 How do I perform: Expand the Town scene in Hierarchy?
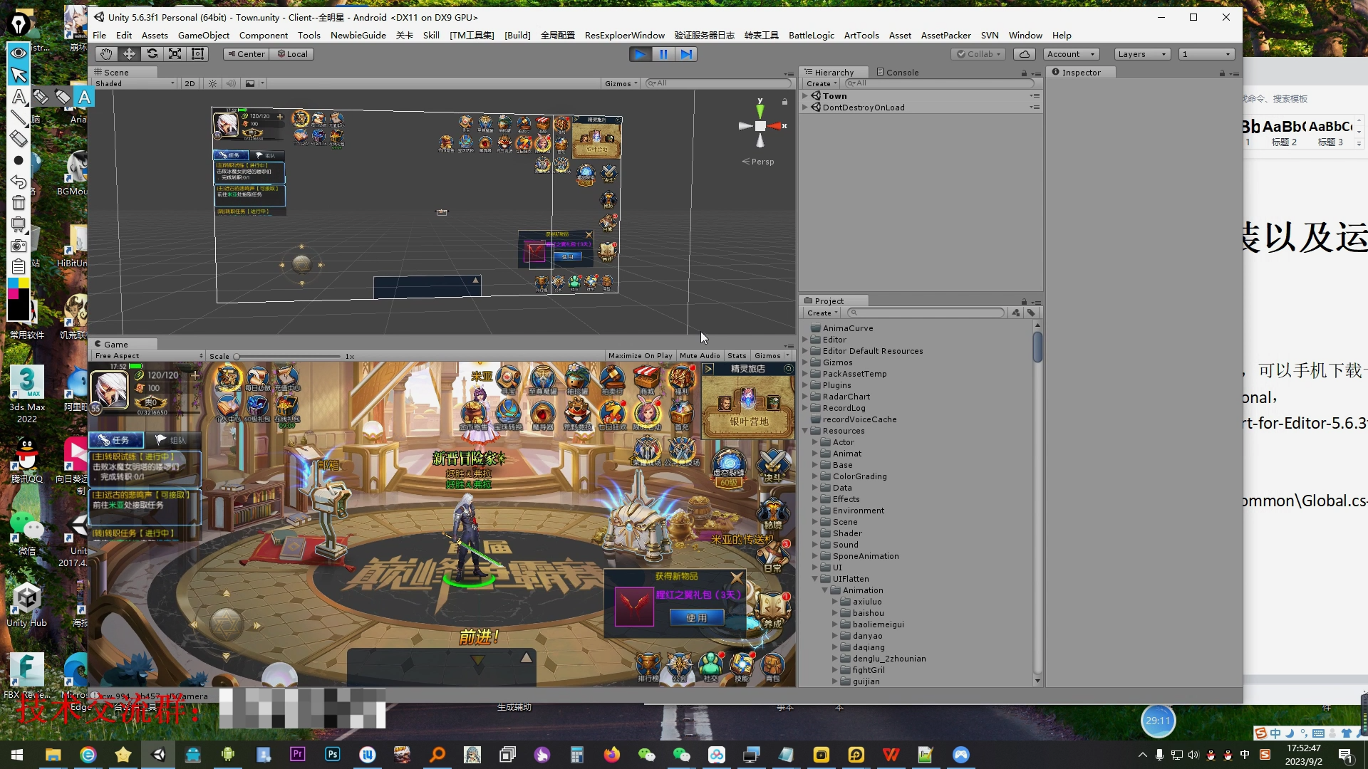(x=805, y=96)
